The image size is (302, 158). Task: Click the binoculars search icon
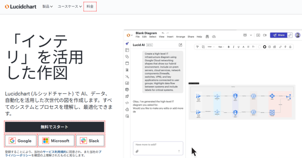click(x=207, y=36)
